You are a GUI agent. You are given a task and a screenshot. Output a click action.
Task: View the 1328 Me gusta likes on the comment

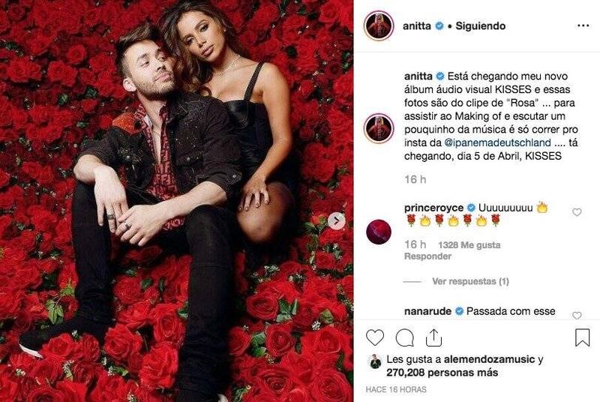[469, 244]
